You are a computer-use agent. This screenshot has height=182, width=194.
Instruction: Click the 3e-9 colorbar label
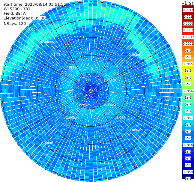(188, 165)
